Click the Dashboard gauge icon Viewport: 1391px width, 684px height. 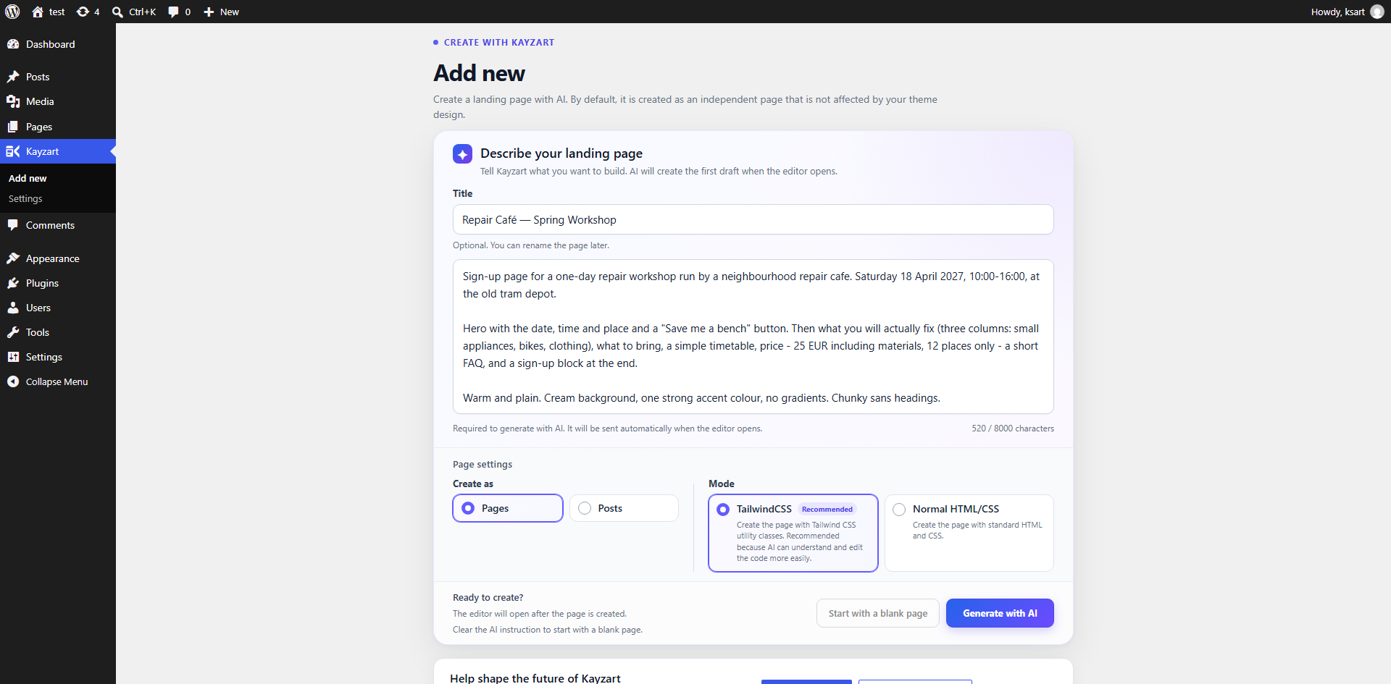pyautogui.click(x=13, y=44)
